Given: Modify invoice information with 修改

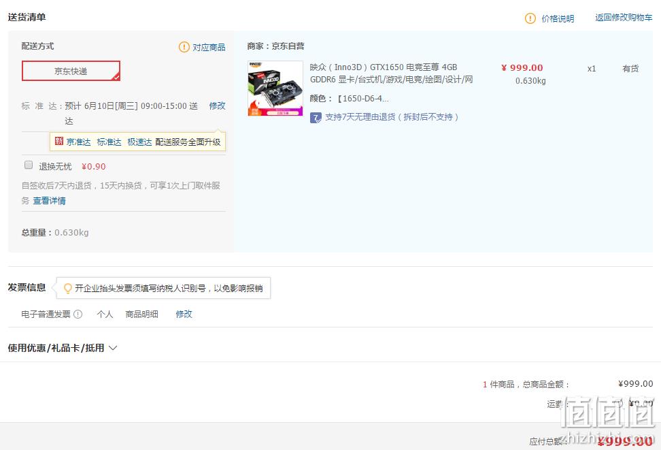Looking at the screenshot, I should click(x=184, y=314).
